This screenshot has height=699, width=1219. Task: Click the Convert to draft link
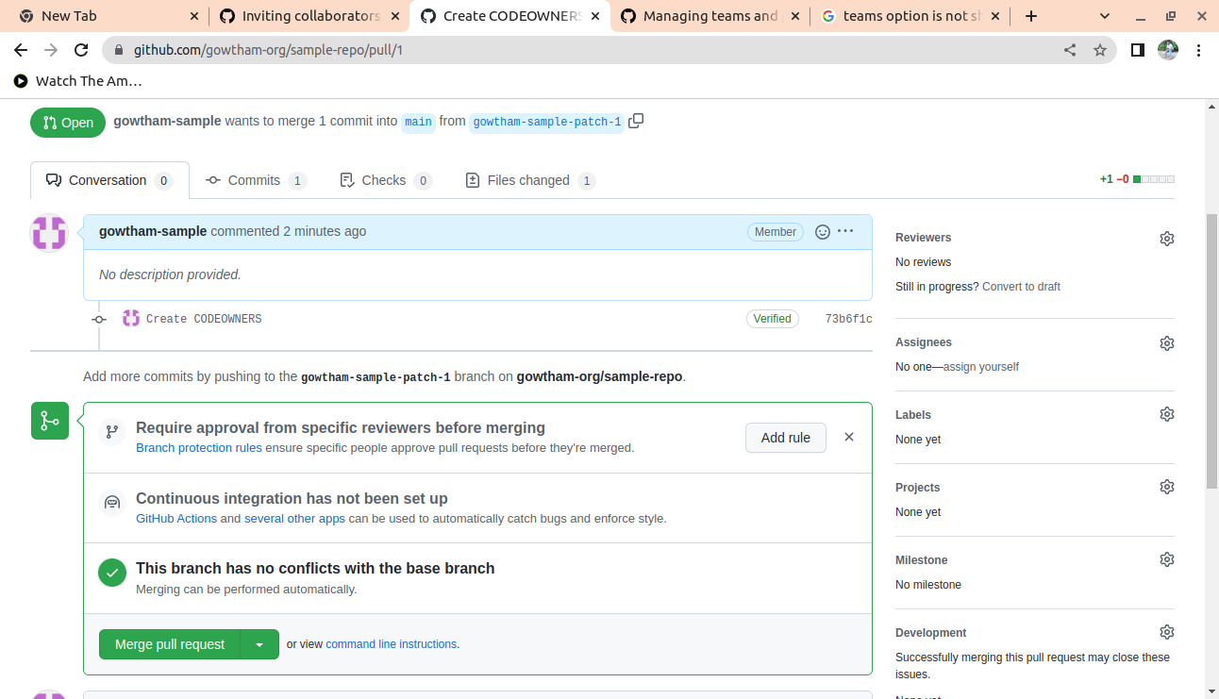(1021, 287)
